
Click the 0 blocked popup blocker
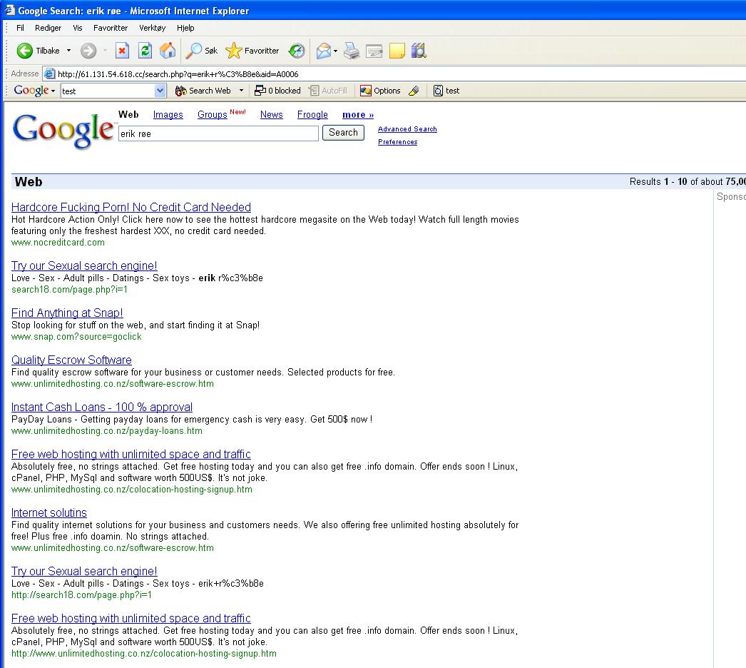click(278, 91)
